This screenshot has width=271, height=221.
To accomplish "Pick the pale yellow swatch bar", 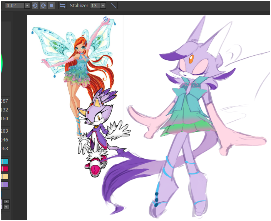I will point(5,177).
